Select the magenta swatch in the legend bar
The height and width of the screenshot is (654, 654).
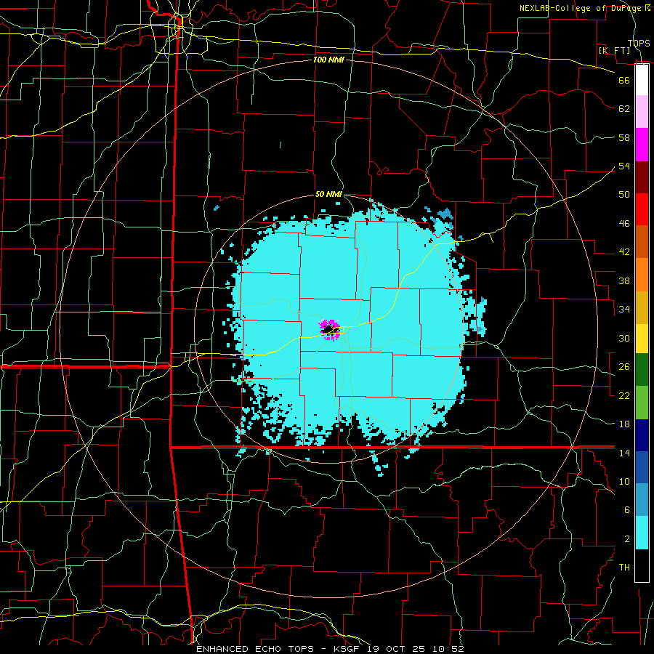click(642, 145)
